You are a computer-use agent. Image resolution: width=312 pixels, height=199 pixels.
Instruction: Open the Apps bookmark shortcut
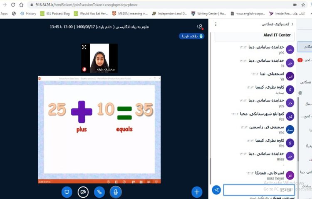coord(4,14)
